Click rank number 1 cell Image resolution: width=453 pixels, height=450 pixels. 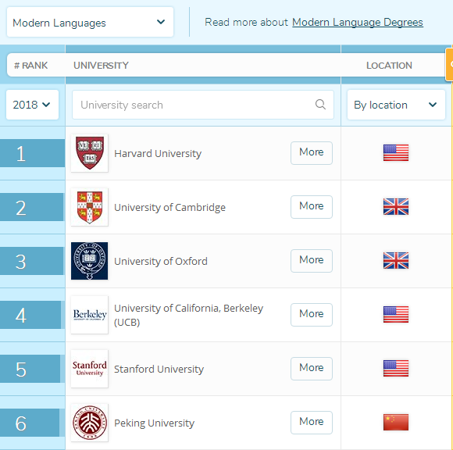32,153
